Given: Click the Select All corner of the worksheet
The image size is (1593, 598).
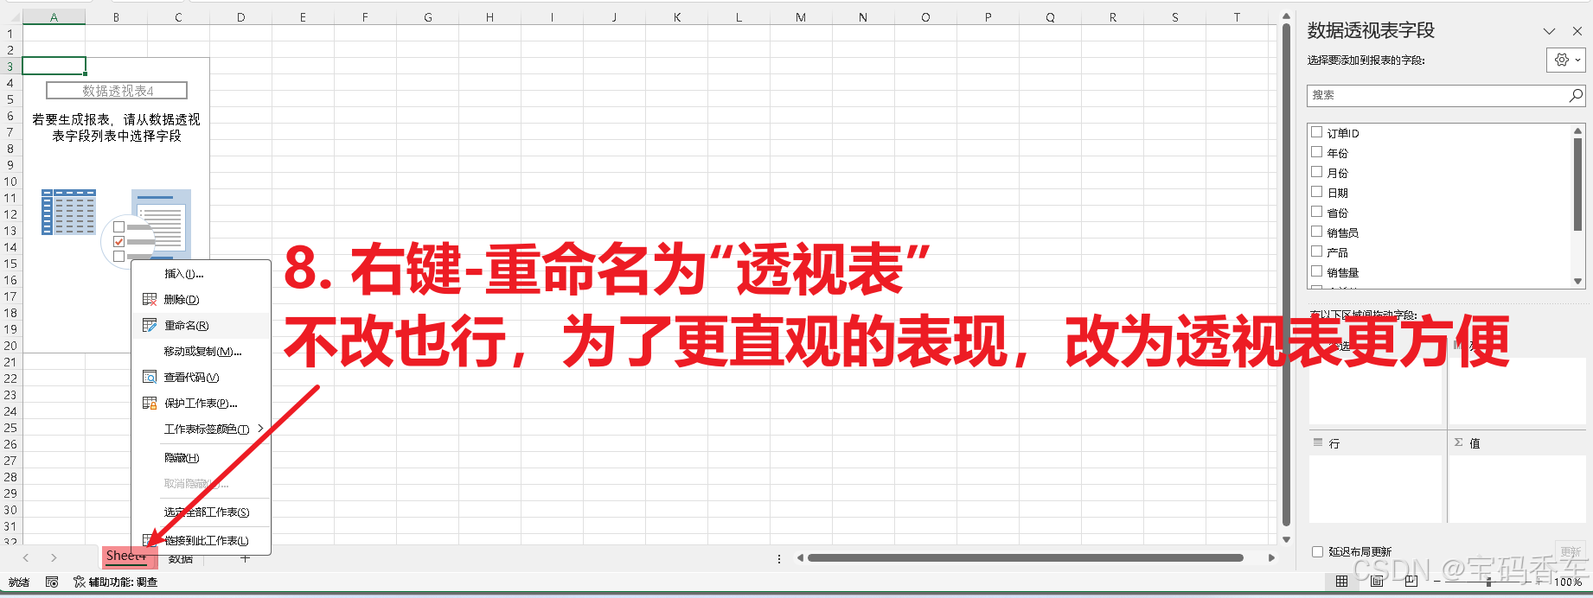Looking at the screenshot, I should click(x=10, y=17).
